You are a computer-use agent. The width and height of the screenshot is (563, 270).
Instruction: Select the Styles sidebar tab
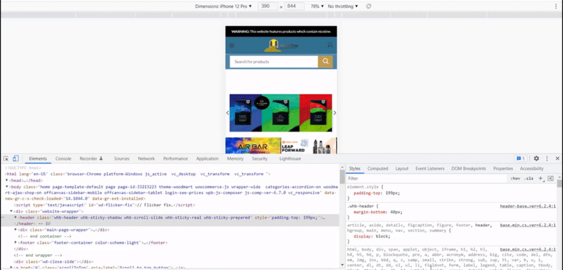click(355, 169)
